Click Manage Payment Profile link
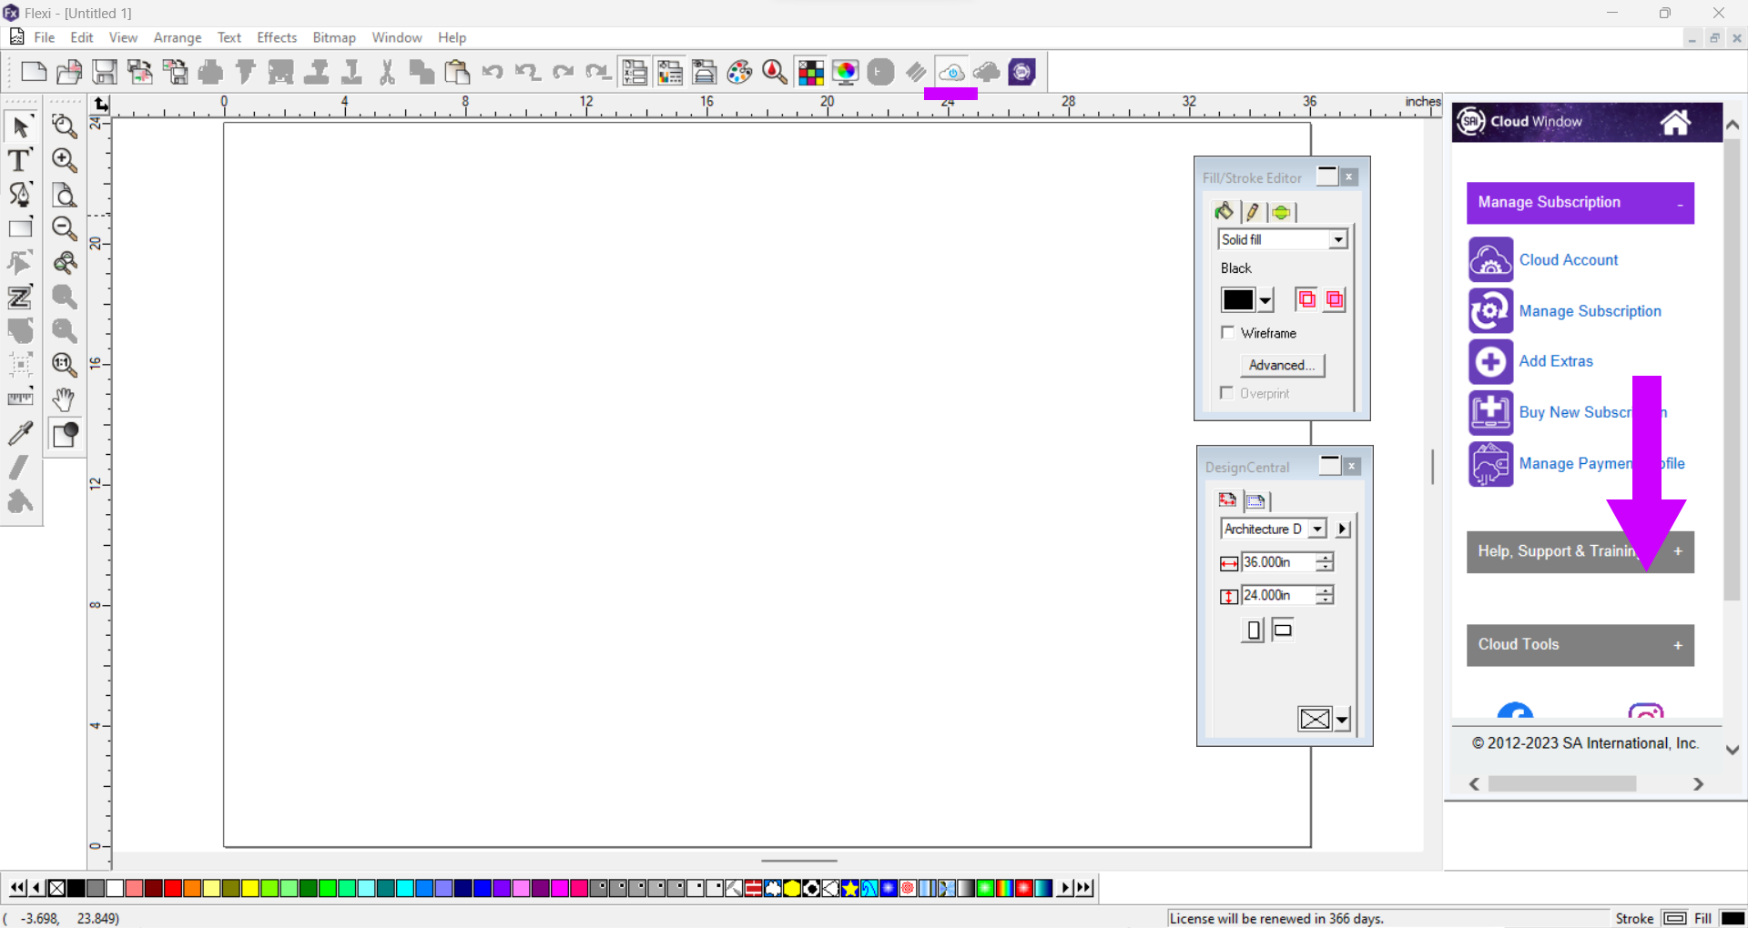The image size is (1748, 928). (x=1601, y=463)
